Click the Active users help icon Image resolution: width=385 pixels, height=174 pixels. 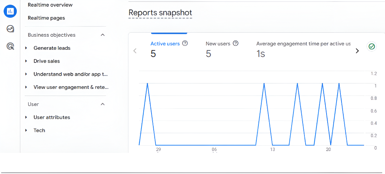(x=185, y=44)
